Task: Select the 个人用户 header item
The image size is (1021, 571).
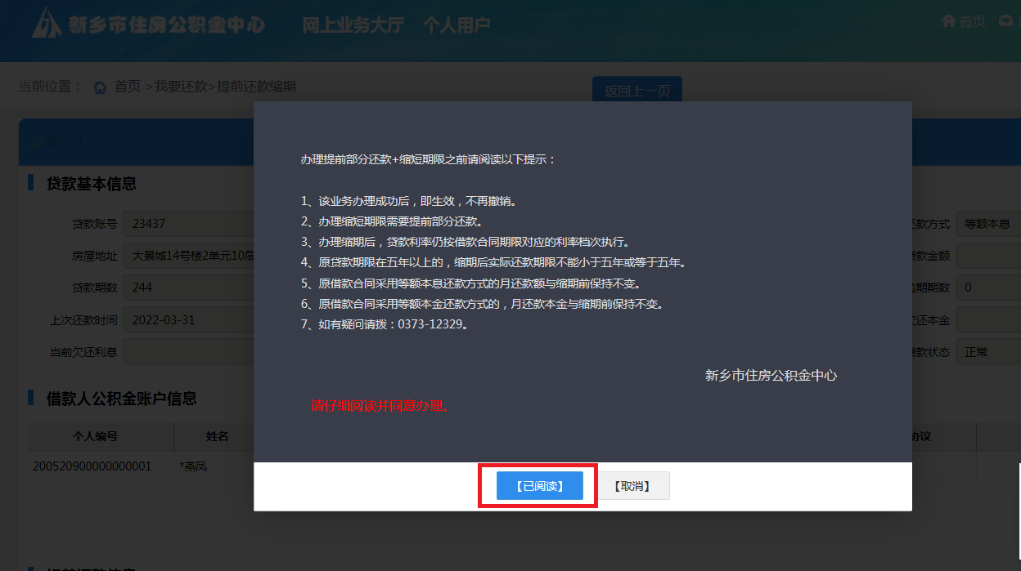Action: (456, 25)
